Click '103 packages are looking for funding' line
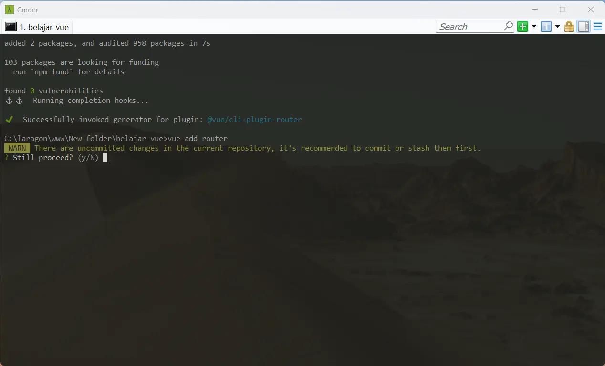The height and width of the screenshot is (366, 605). (x=82, y=62)
